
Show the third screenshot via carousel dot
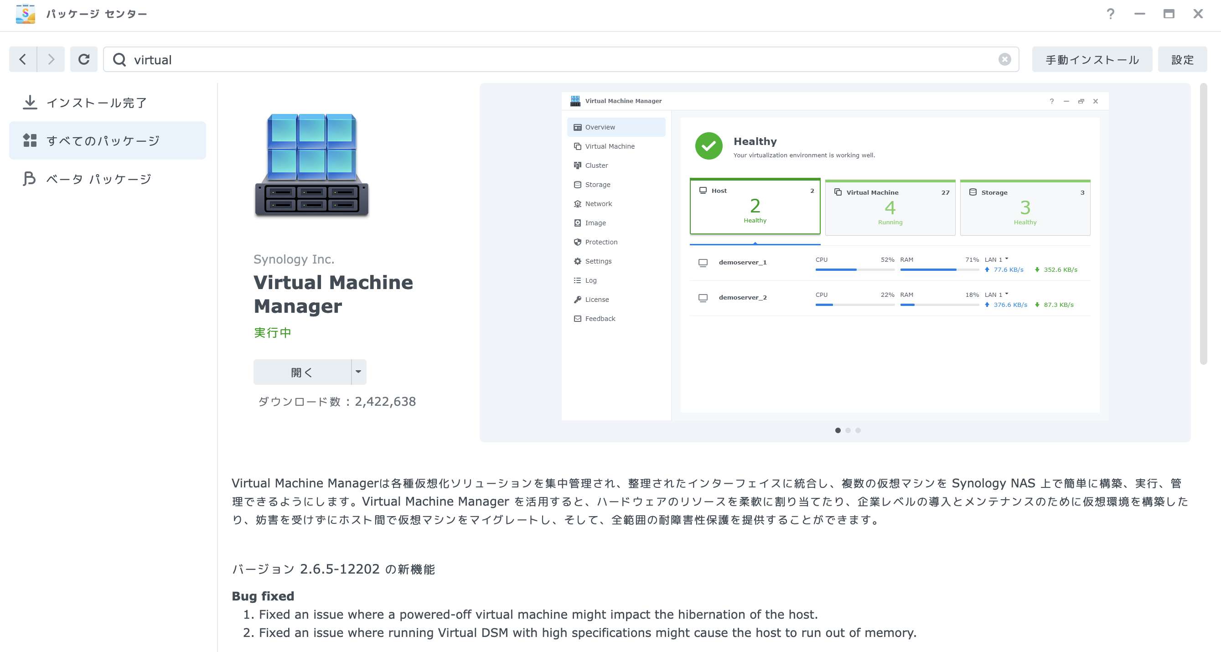858,430
